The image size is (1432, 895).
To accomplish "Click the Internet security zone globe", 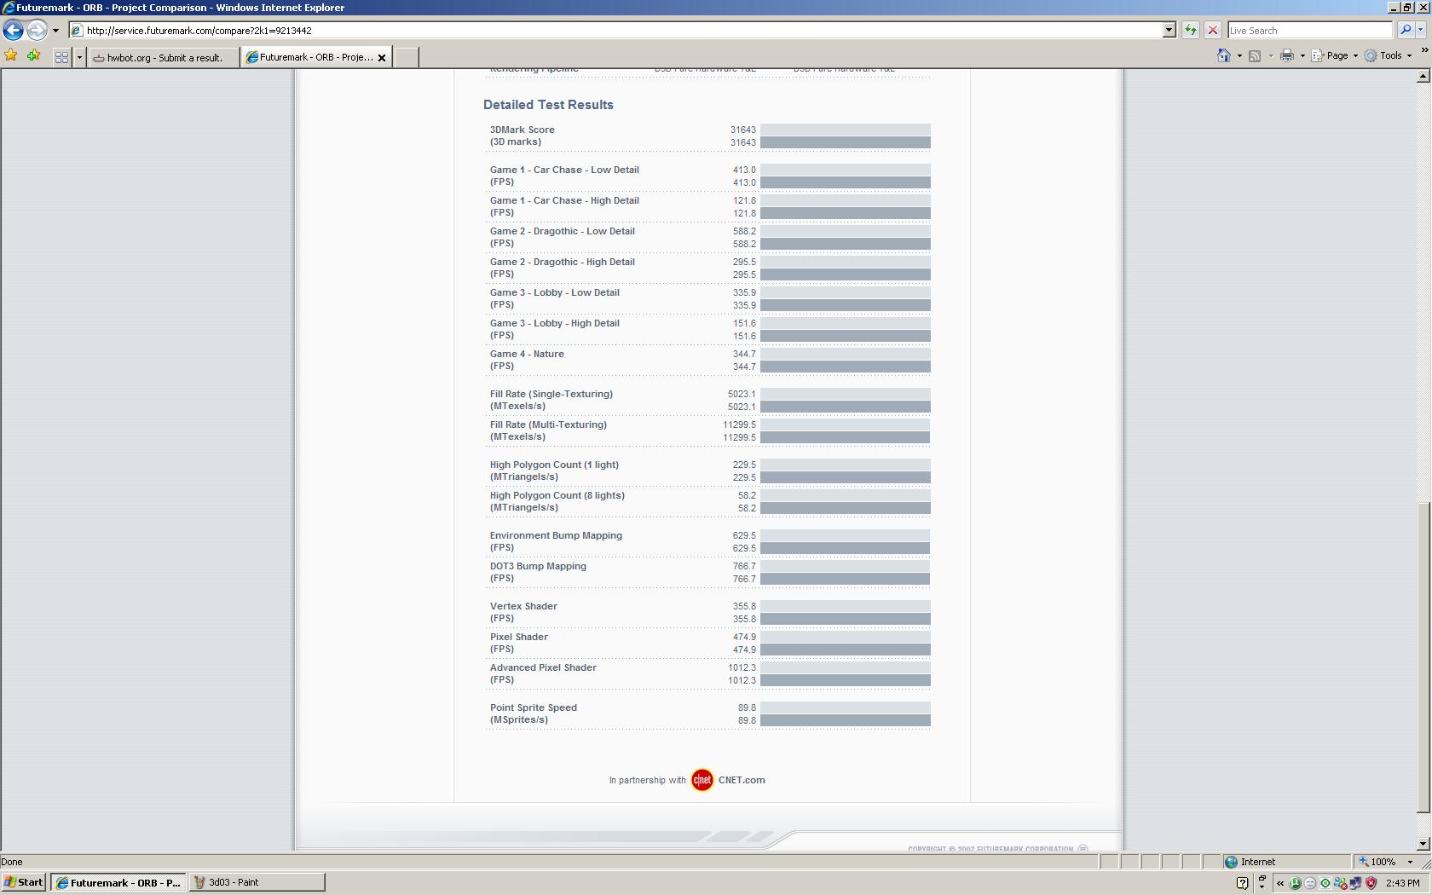I will [x=1231, y=862].
